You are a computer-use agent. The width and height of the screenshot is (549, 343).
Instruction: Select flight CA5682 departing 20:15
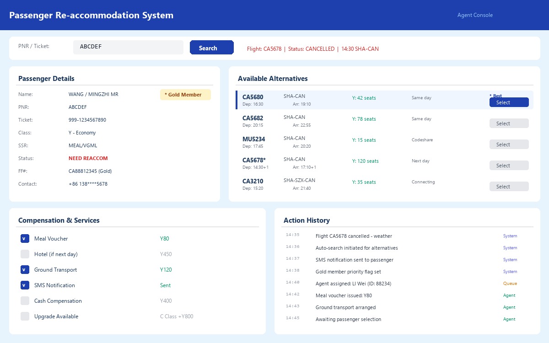509,123
